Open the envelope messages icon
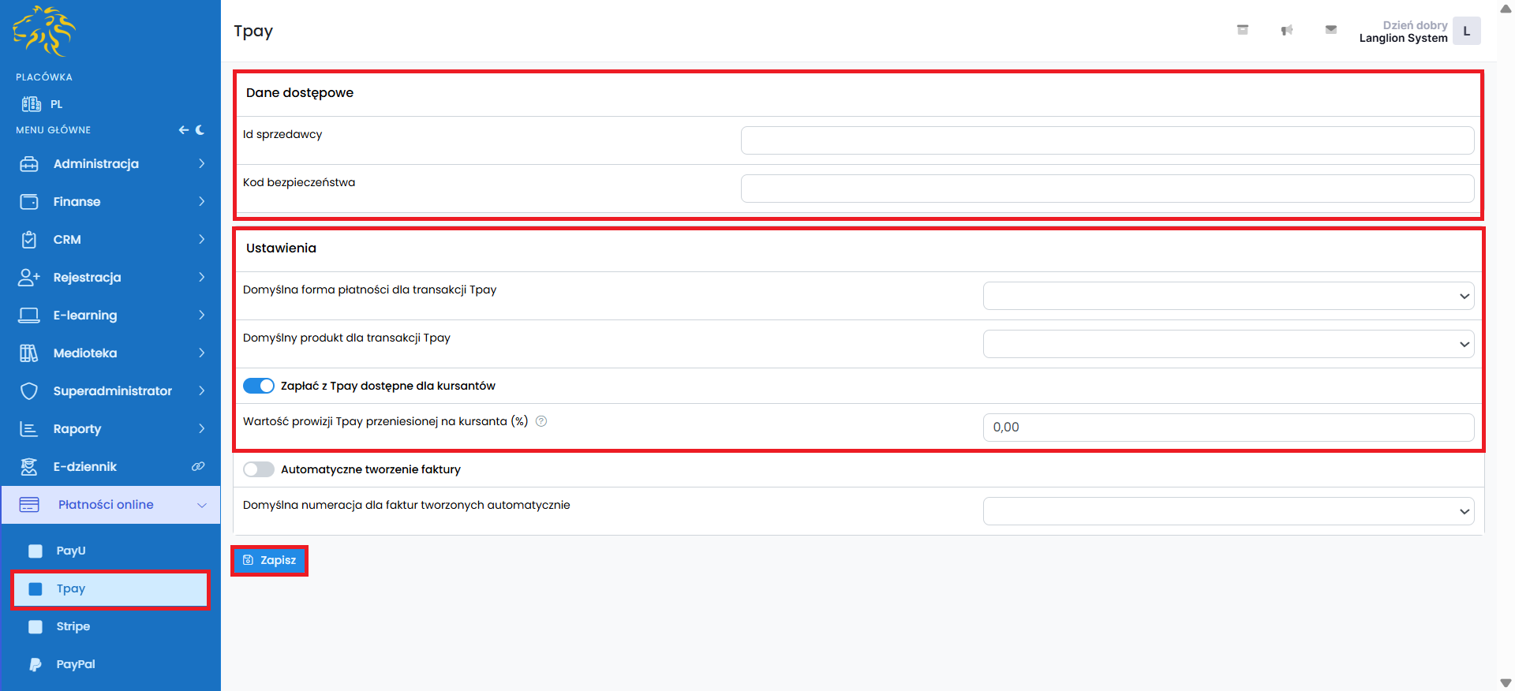 1330,30
